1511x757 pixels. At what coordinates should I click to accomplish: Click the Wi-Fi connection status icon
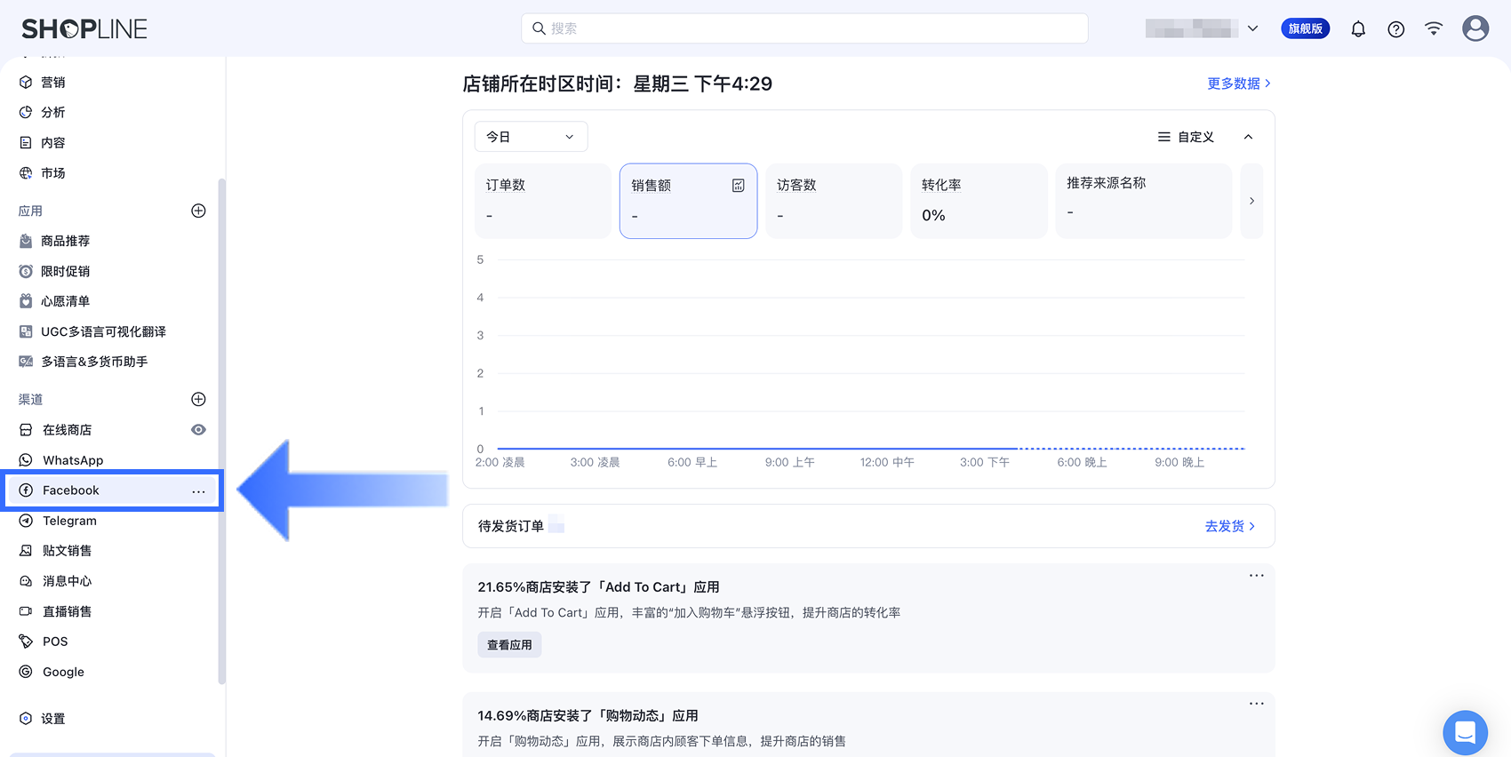point(1434,28)
